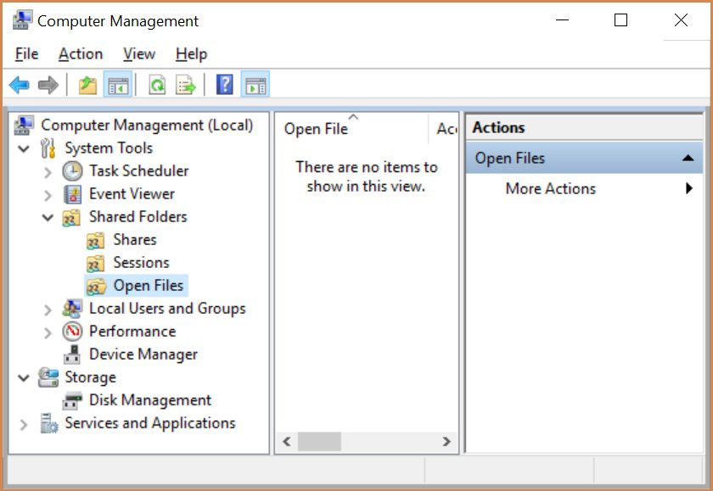Select Services and Applications in tree
The width and height of the screenshot is (713, 491).
point(150,423)
